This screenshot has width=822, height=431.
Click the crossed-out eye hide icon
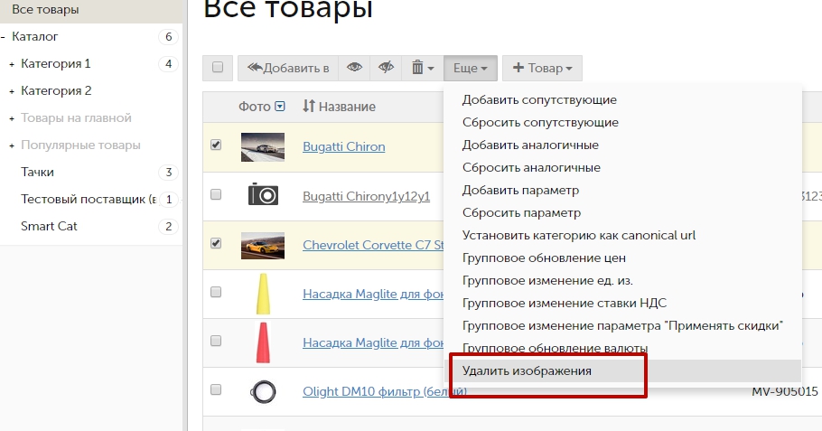click(386, 68)
